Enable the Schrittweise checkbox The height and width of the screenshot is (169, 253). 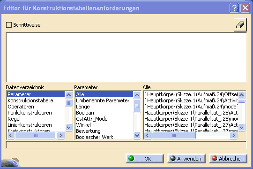[x=9, y=25]
